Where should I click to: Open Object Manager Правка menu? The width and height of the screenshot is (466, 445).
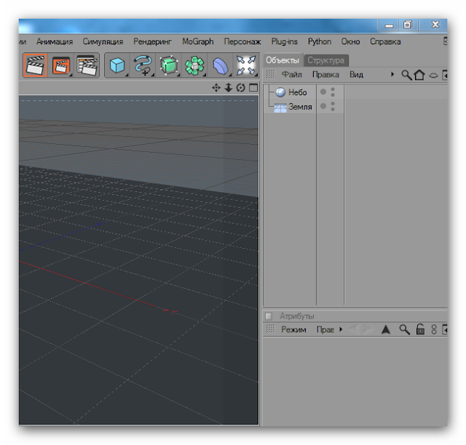tap(325, 74)
